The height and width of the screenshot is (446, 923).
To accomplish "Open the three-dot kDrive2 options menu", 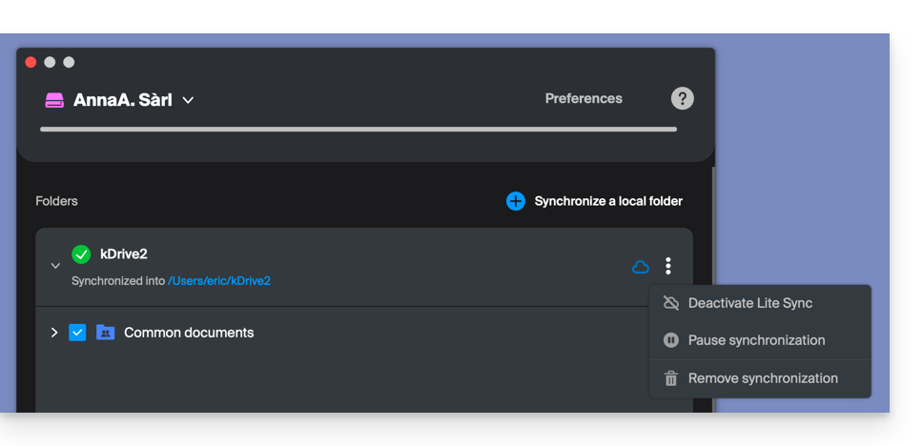I will point(668,267).
